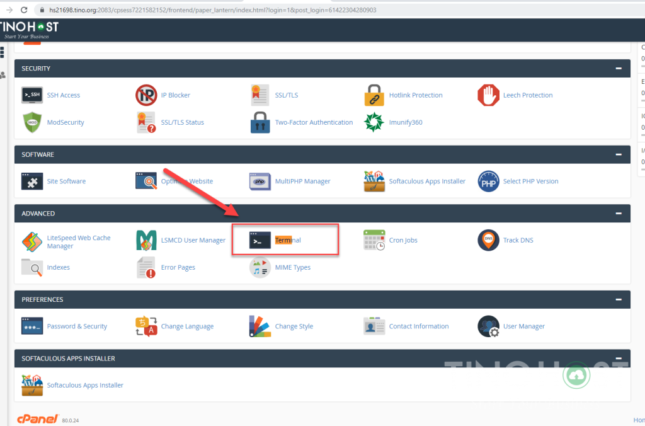
Task: Open the Leech Protection hand icon
Action: [488, 95]
